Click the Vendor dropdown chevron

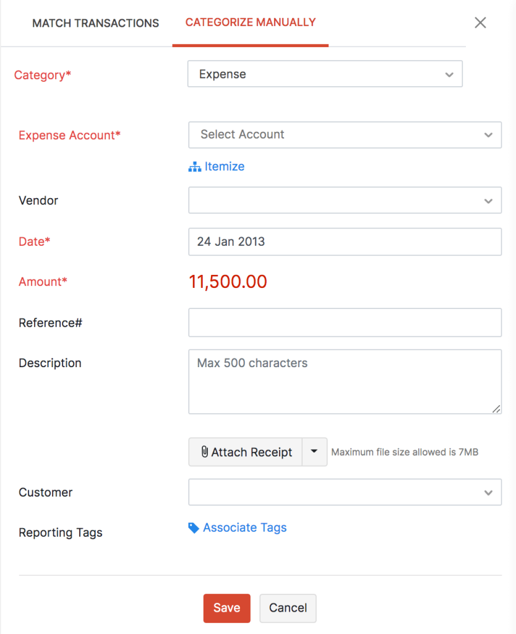coord(489,200)
